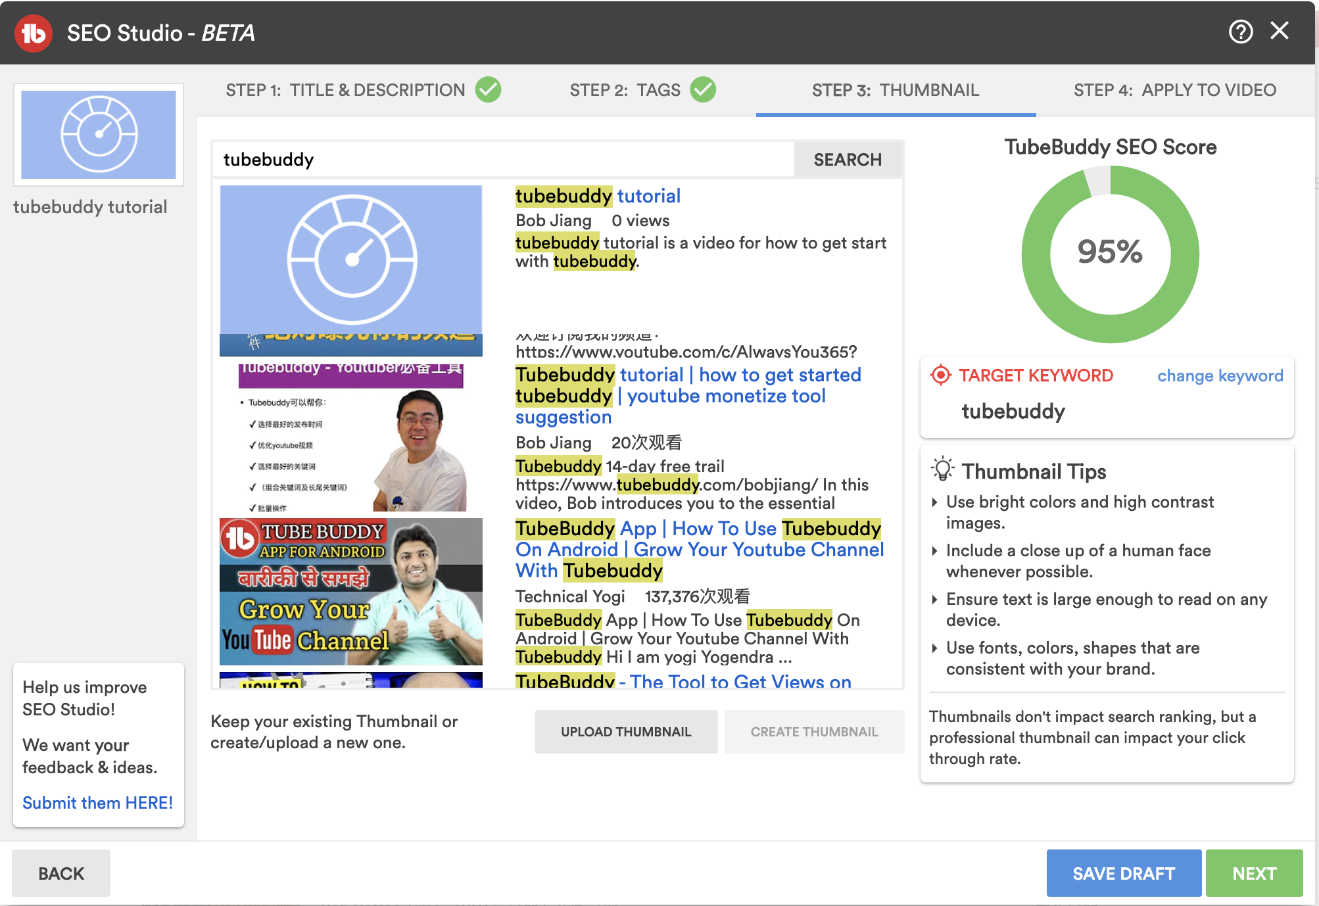Screen dimensions: 1319x906
Task: Open the help question mark icon
Action: [x=1241, y=32]
